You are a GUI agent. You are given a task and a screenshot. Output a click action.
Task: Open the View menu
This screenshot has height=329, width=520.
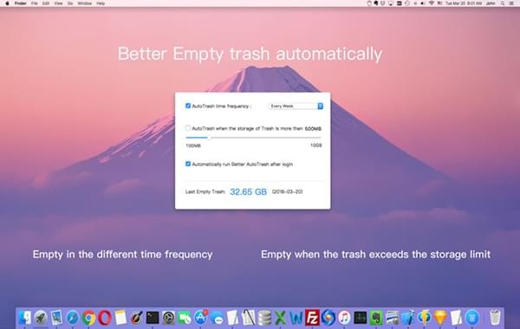[x=58, y=3]
